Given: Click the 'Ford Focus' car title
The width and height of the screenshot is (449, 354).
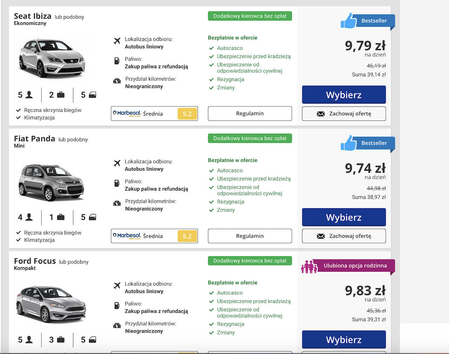Looking at the screenshot, I should (35, 261).
